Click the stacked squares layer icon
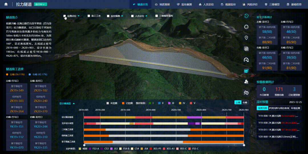The width and height of the screenshot is (308, 154). [246, 49]
